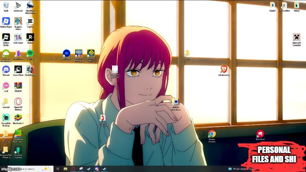The width and height of the screenshot is (306, 172).
Task: Open Spotify from the desktop
Action: (30, 54)
